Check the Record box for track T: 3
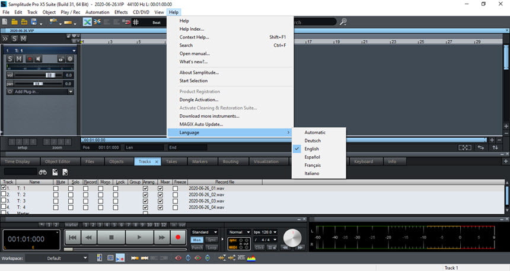Image resolution: width=510 pixels, height=271 pixels. (85, 201)
